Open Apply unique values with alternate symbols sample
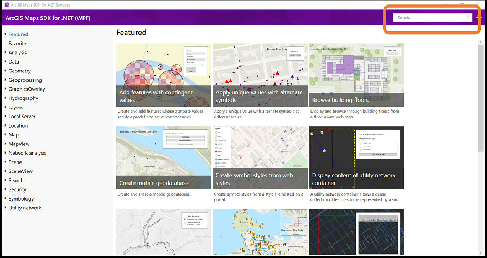The height and width of the screenshot is (258, 487). pyautogui.click(x=260, y=75)
